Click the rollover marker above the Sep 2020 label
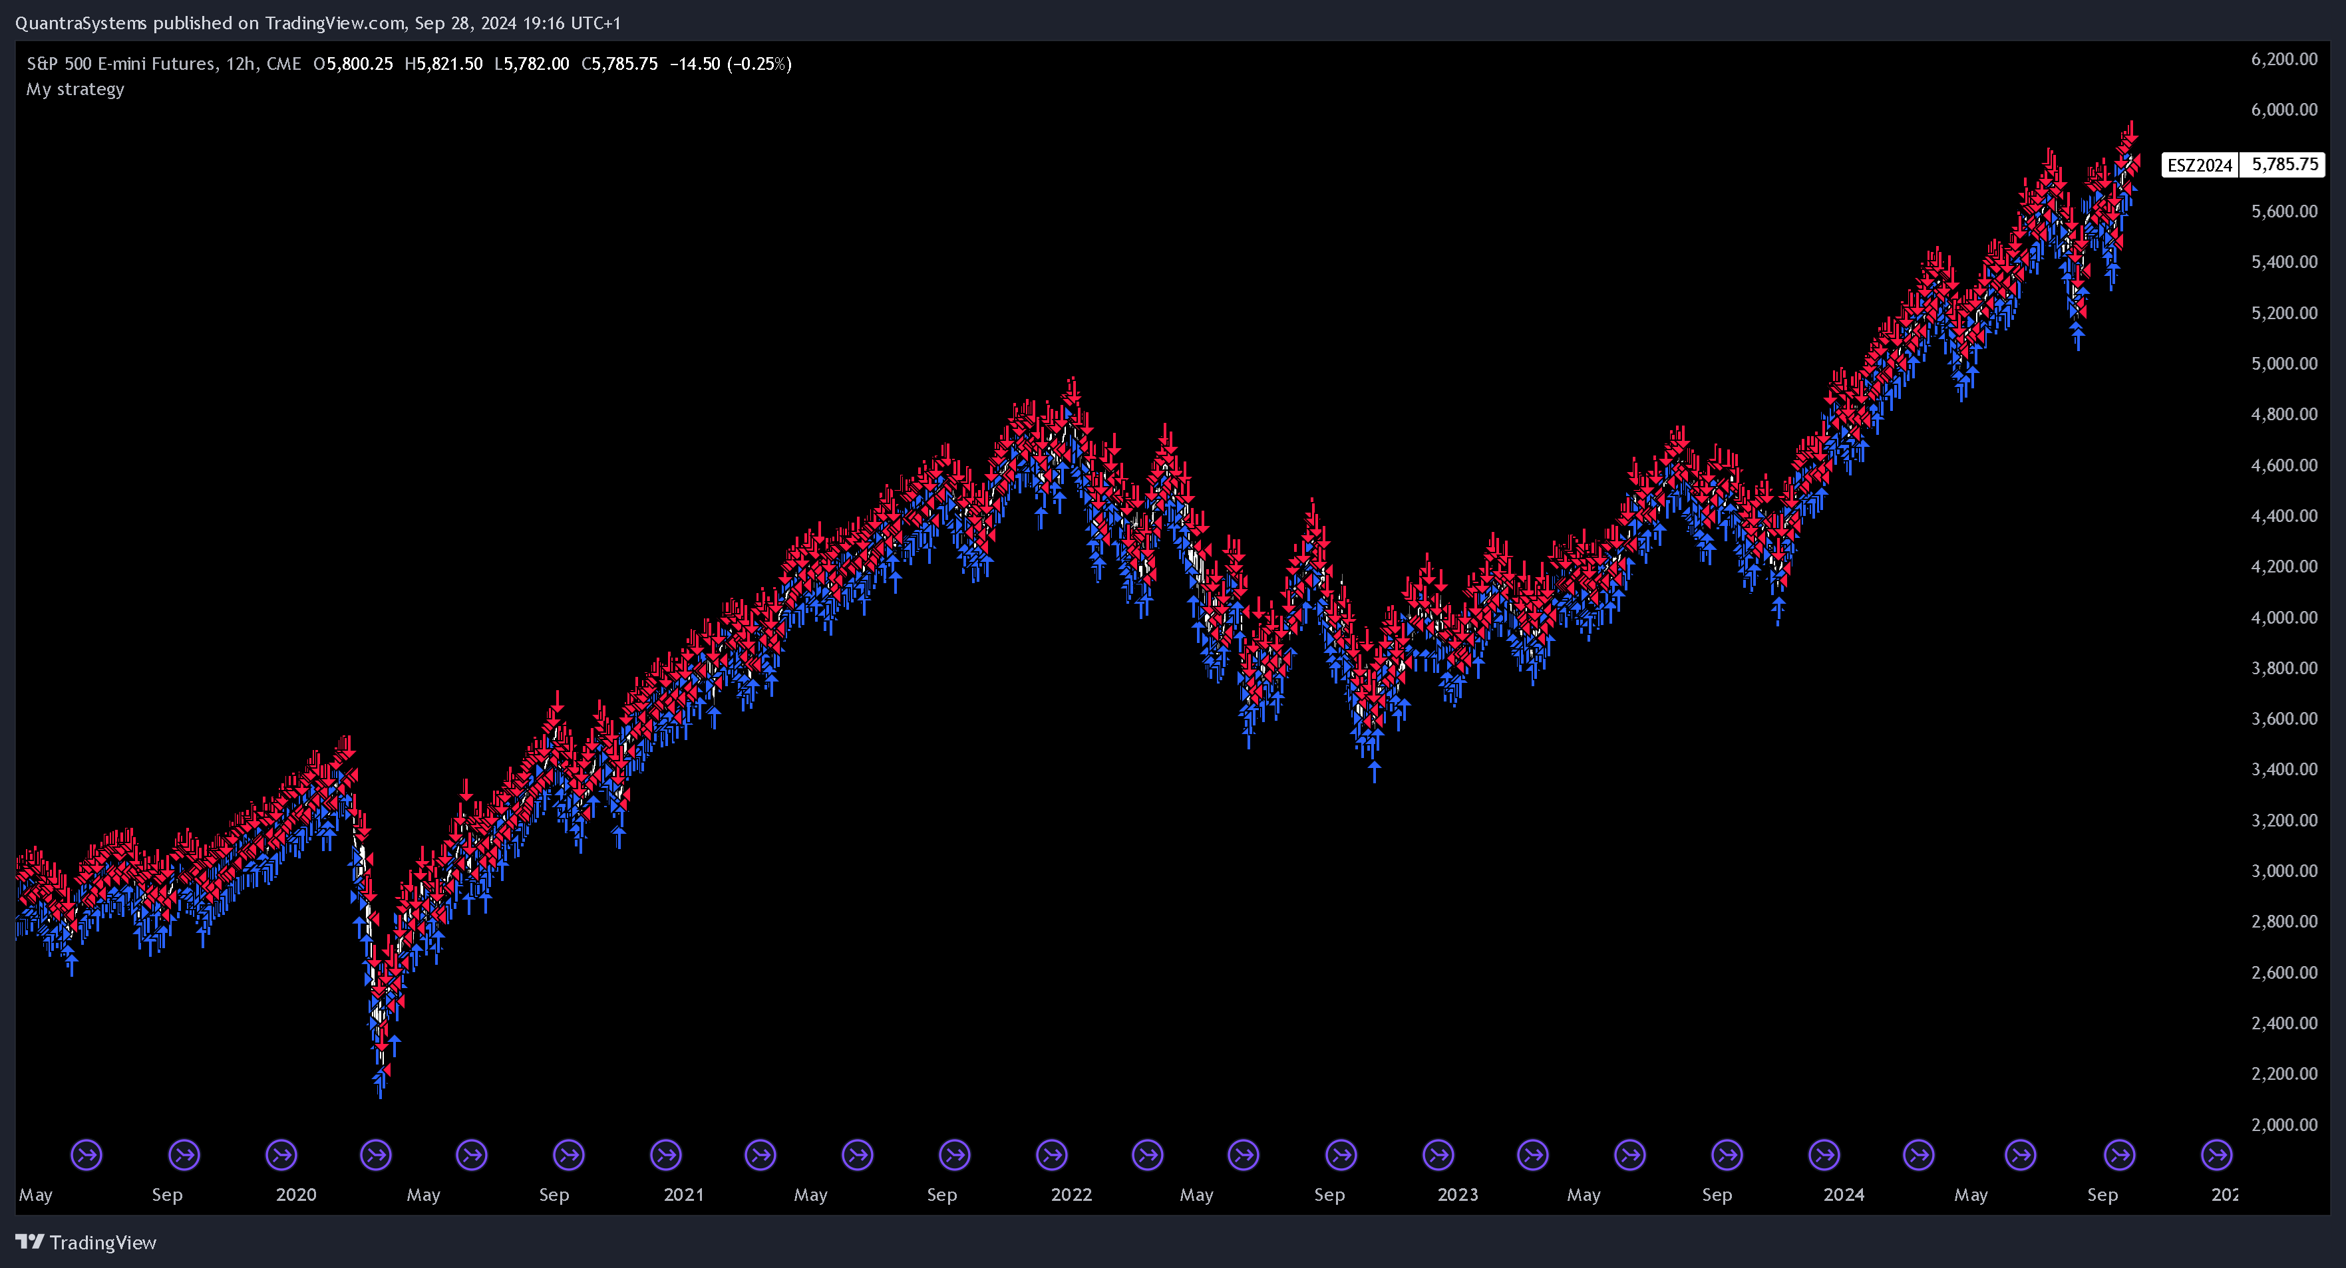The width and height of the screenshot is (2346, 1268). [569, 1155]
